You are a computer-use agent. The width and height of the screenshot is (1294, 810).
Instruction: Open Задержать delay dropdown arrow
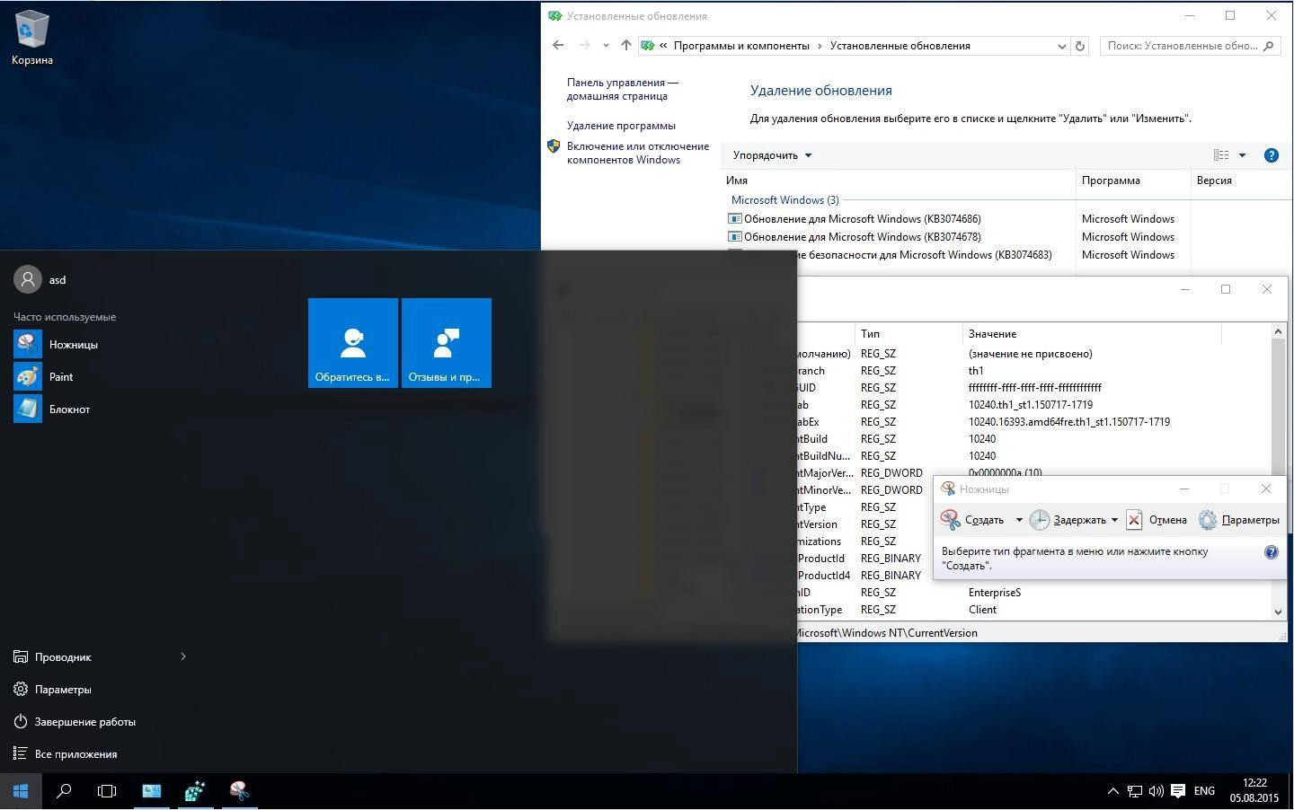1114,520
